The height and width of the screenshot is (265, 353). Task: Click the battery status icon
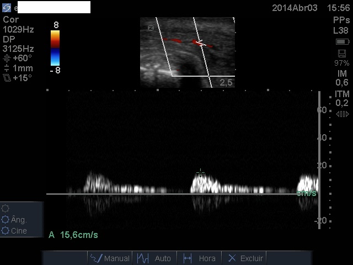pos(342,42)
